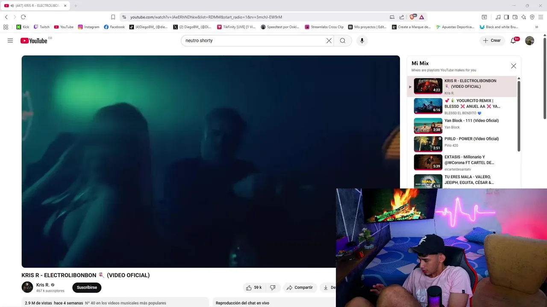Open the account avatar menu

(x=529, y=41)
